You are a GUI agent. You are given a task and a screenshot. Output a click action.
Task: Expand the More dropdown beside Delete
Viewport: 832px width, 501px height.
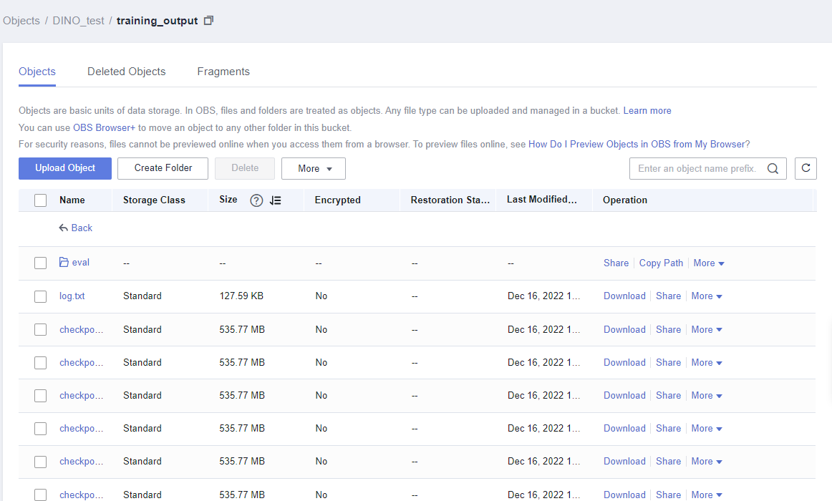[x=314, y=168]
